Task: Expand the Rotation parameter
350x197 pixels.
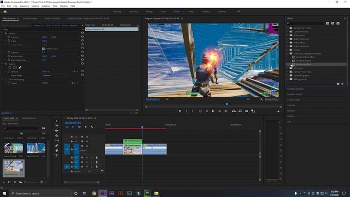Action: click(5, 53)
